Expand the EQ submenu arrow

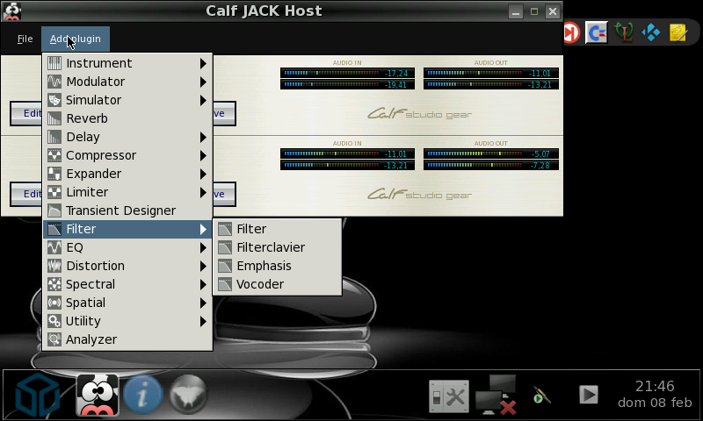pos(203,247)
